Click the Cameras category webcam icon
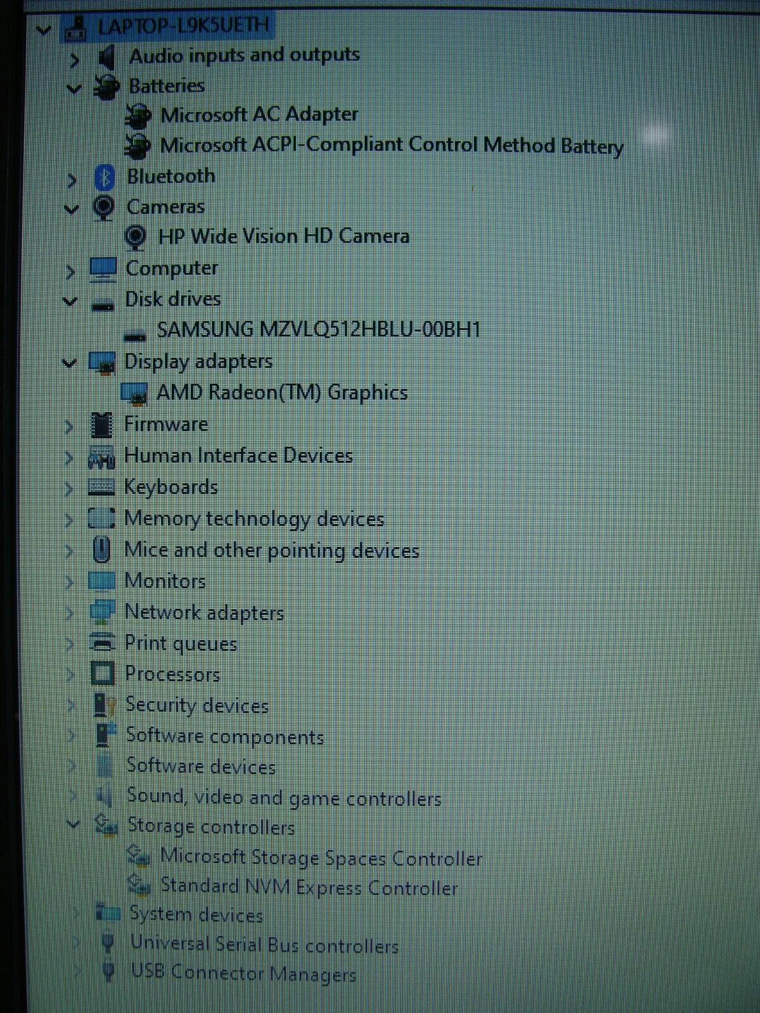 (x=103, y=207)
